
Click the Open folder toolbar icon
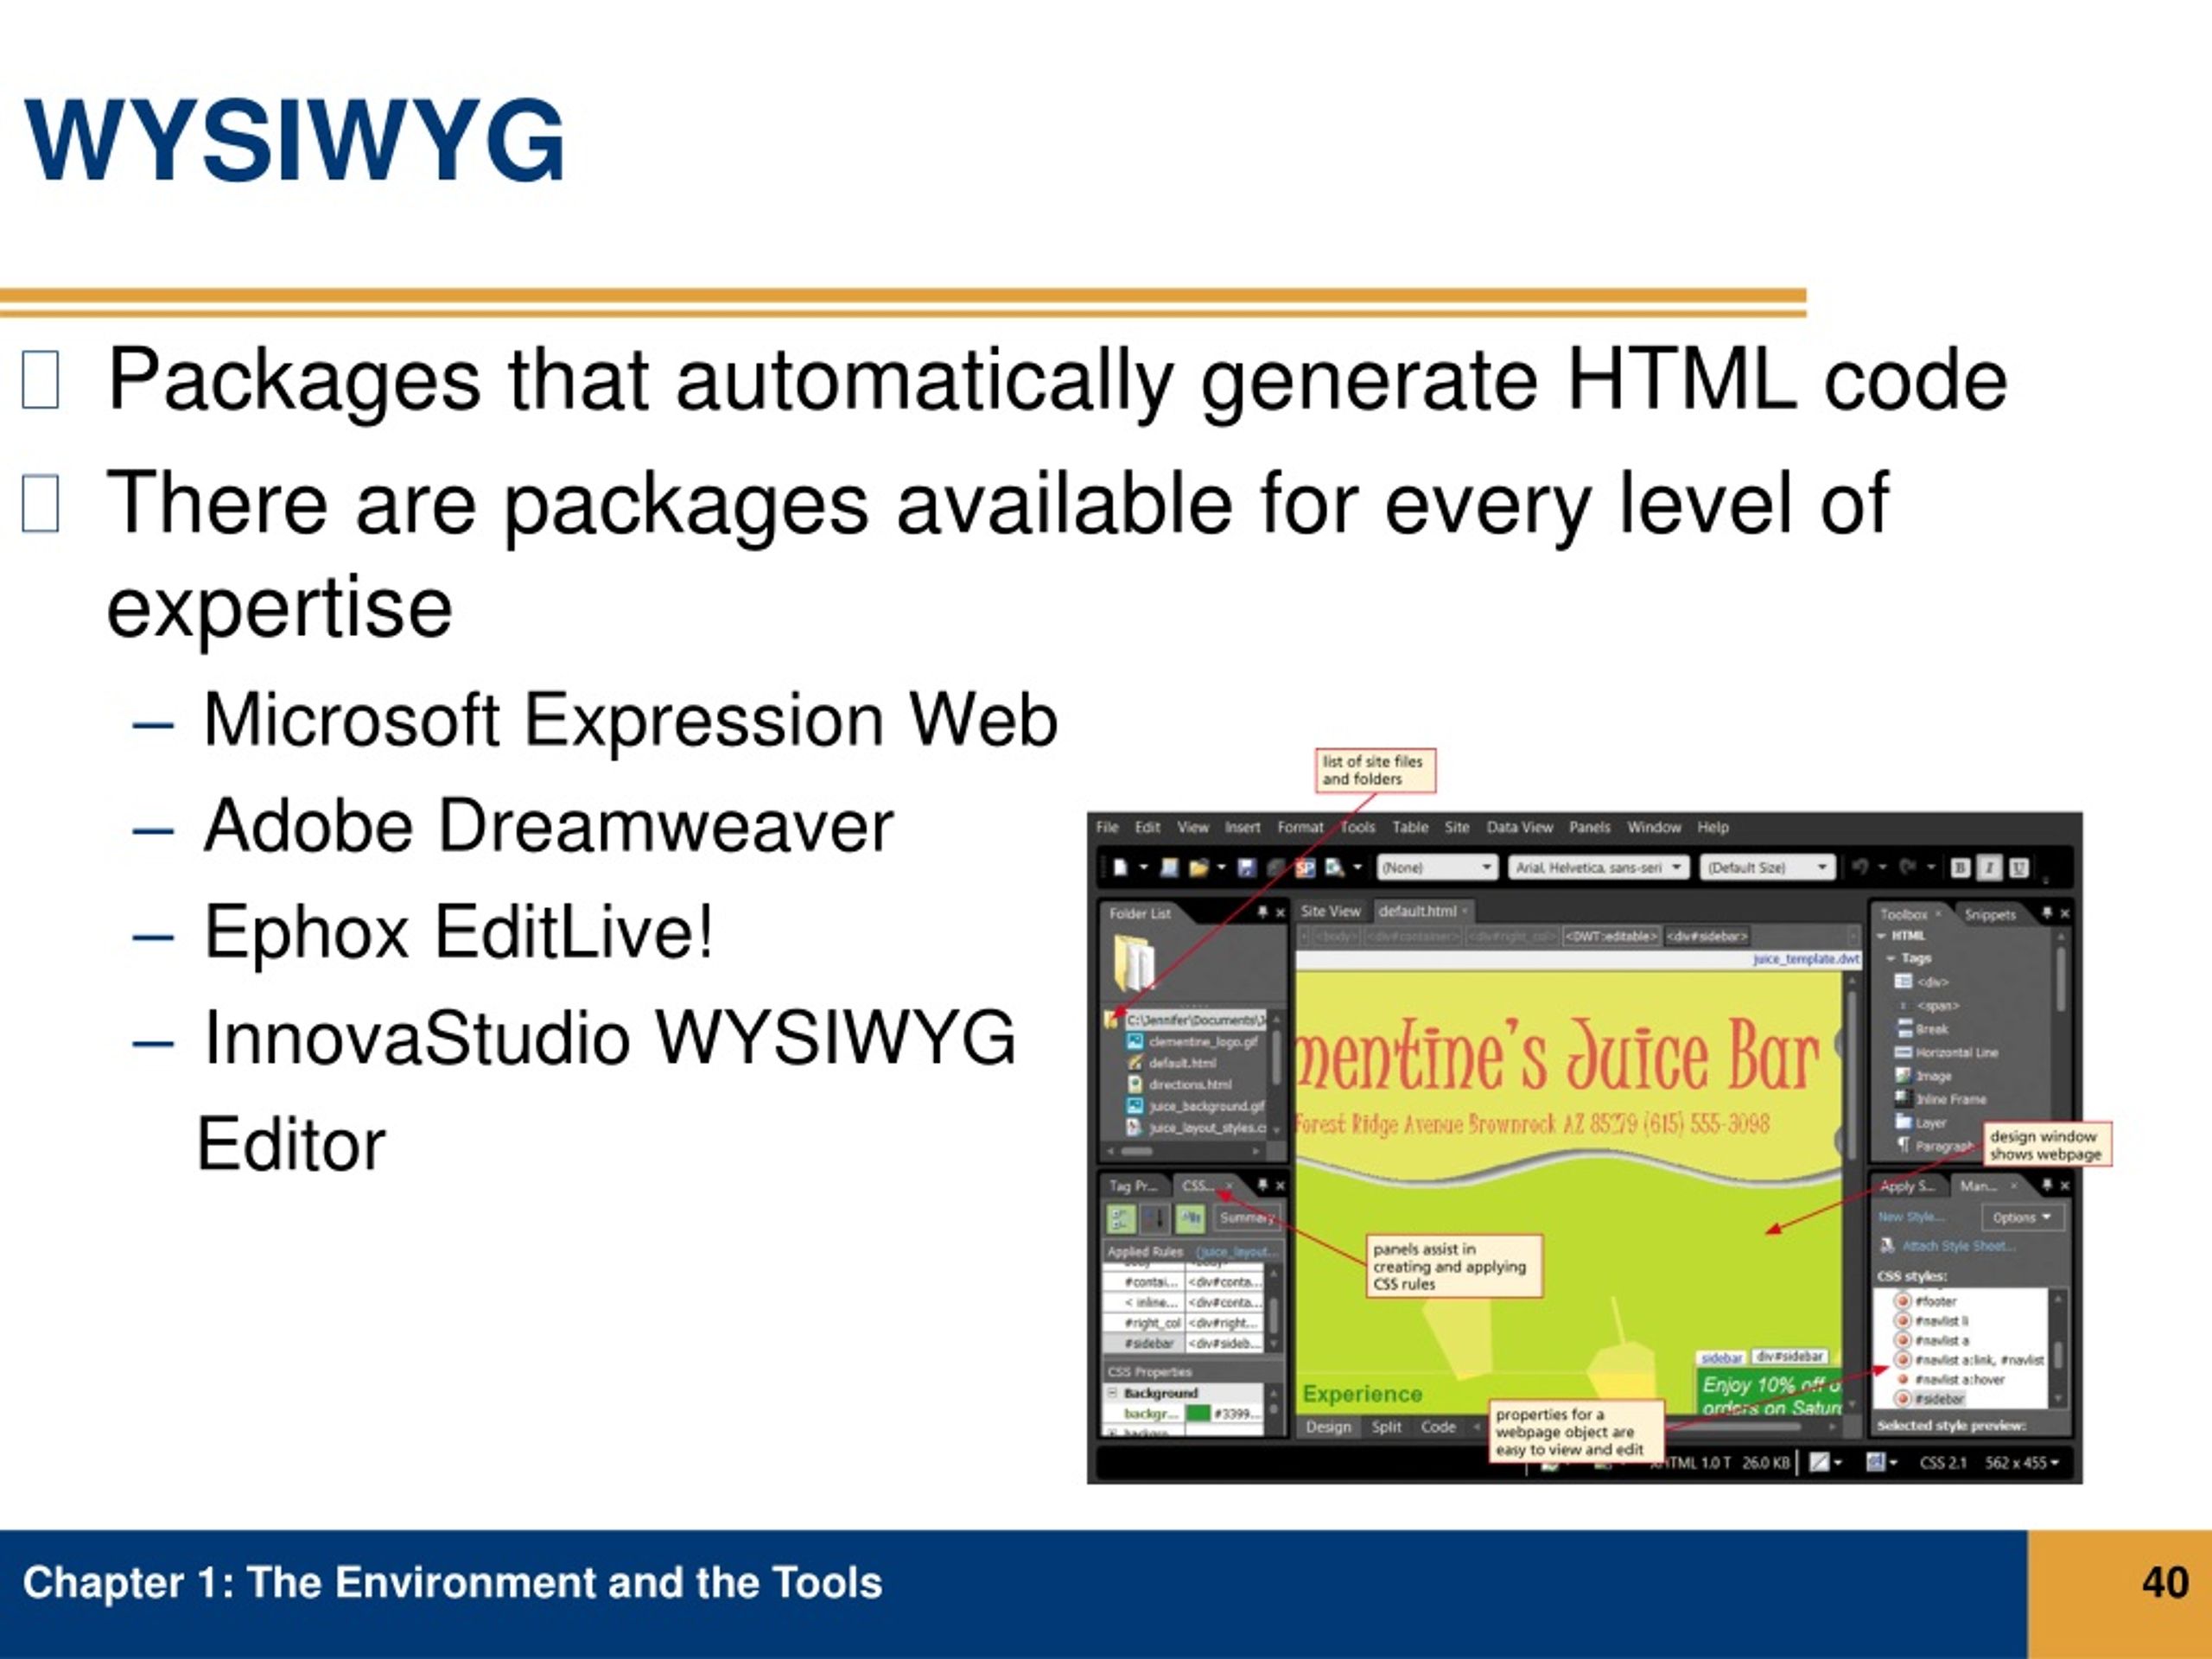coord(1198,867)
